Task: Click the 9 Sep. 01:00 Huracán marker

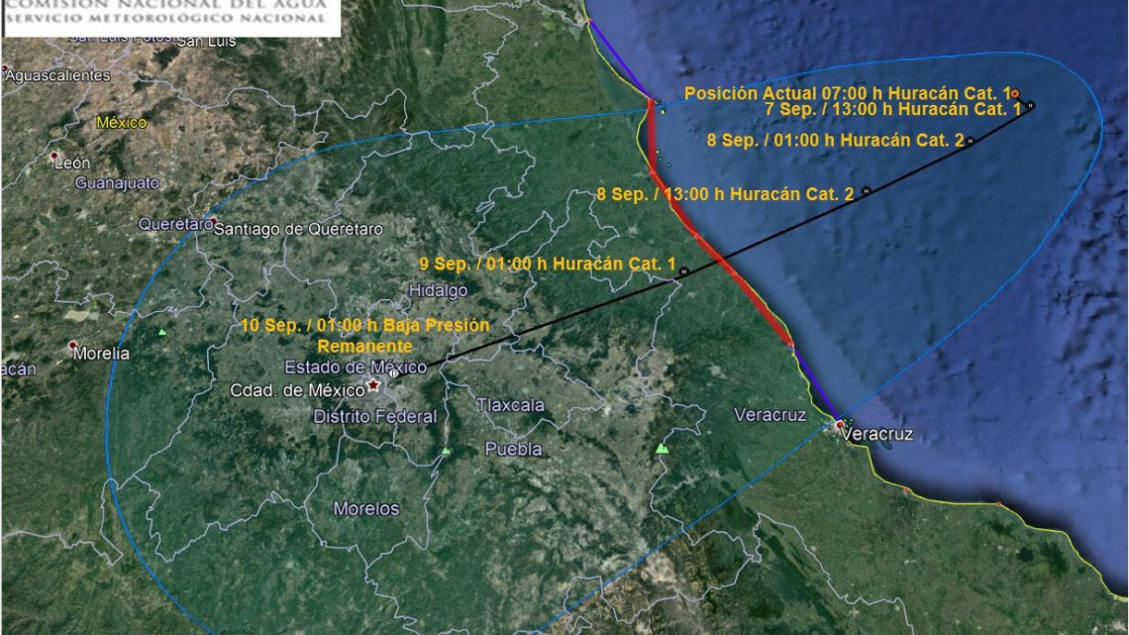Action: [x=683, y=270]
